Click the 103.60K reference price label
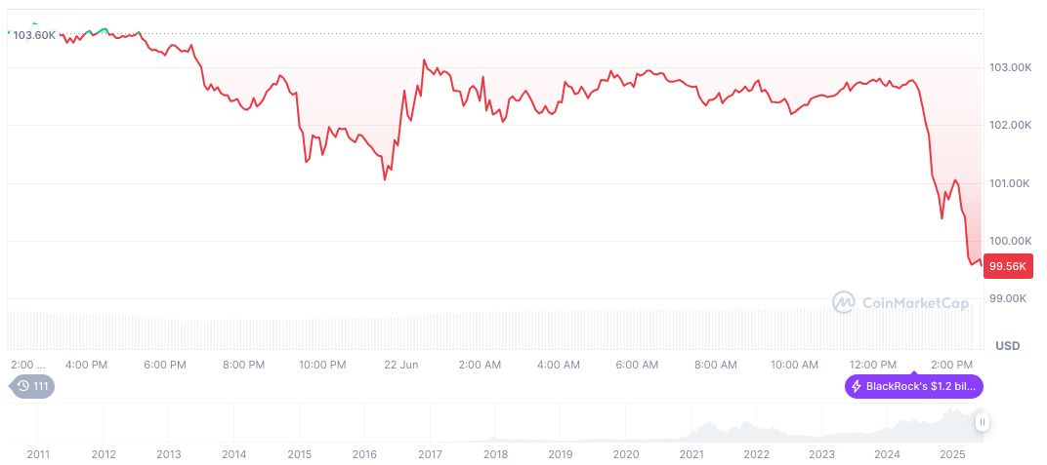 (34, 35)
